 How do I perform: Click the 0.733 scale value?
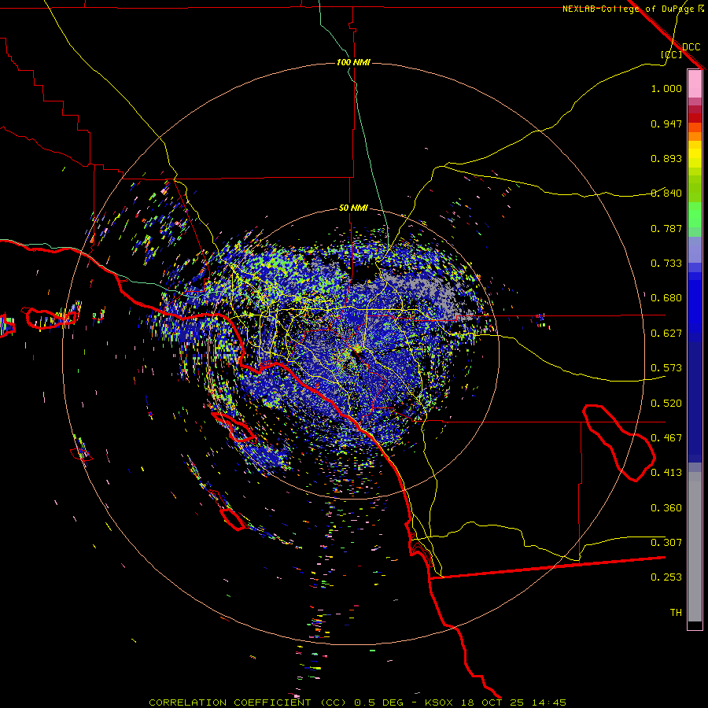click(x=666, y=264)
